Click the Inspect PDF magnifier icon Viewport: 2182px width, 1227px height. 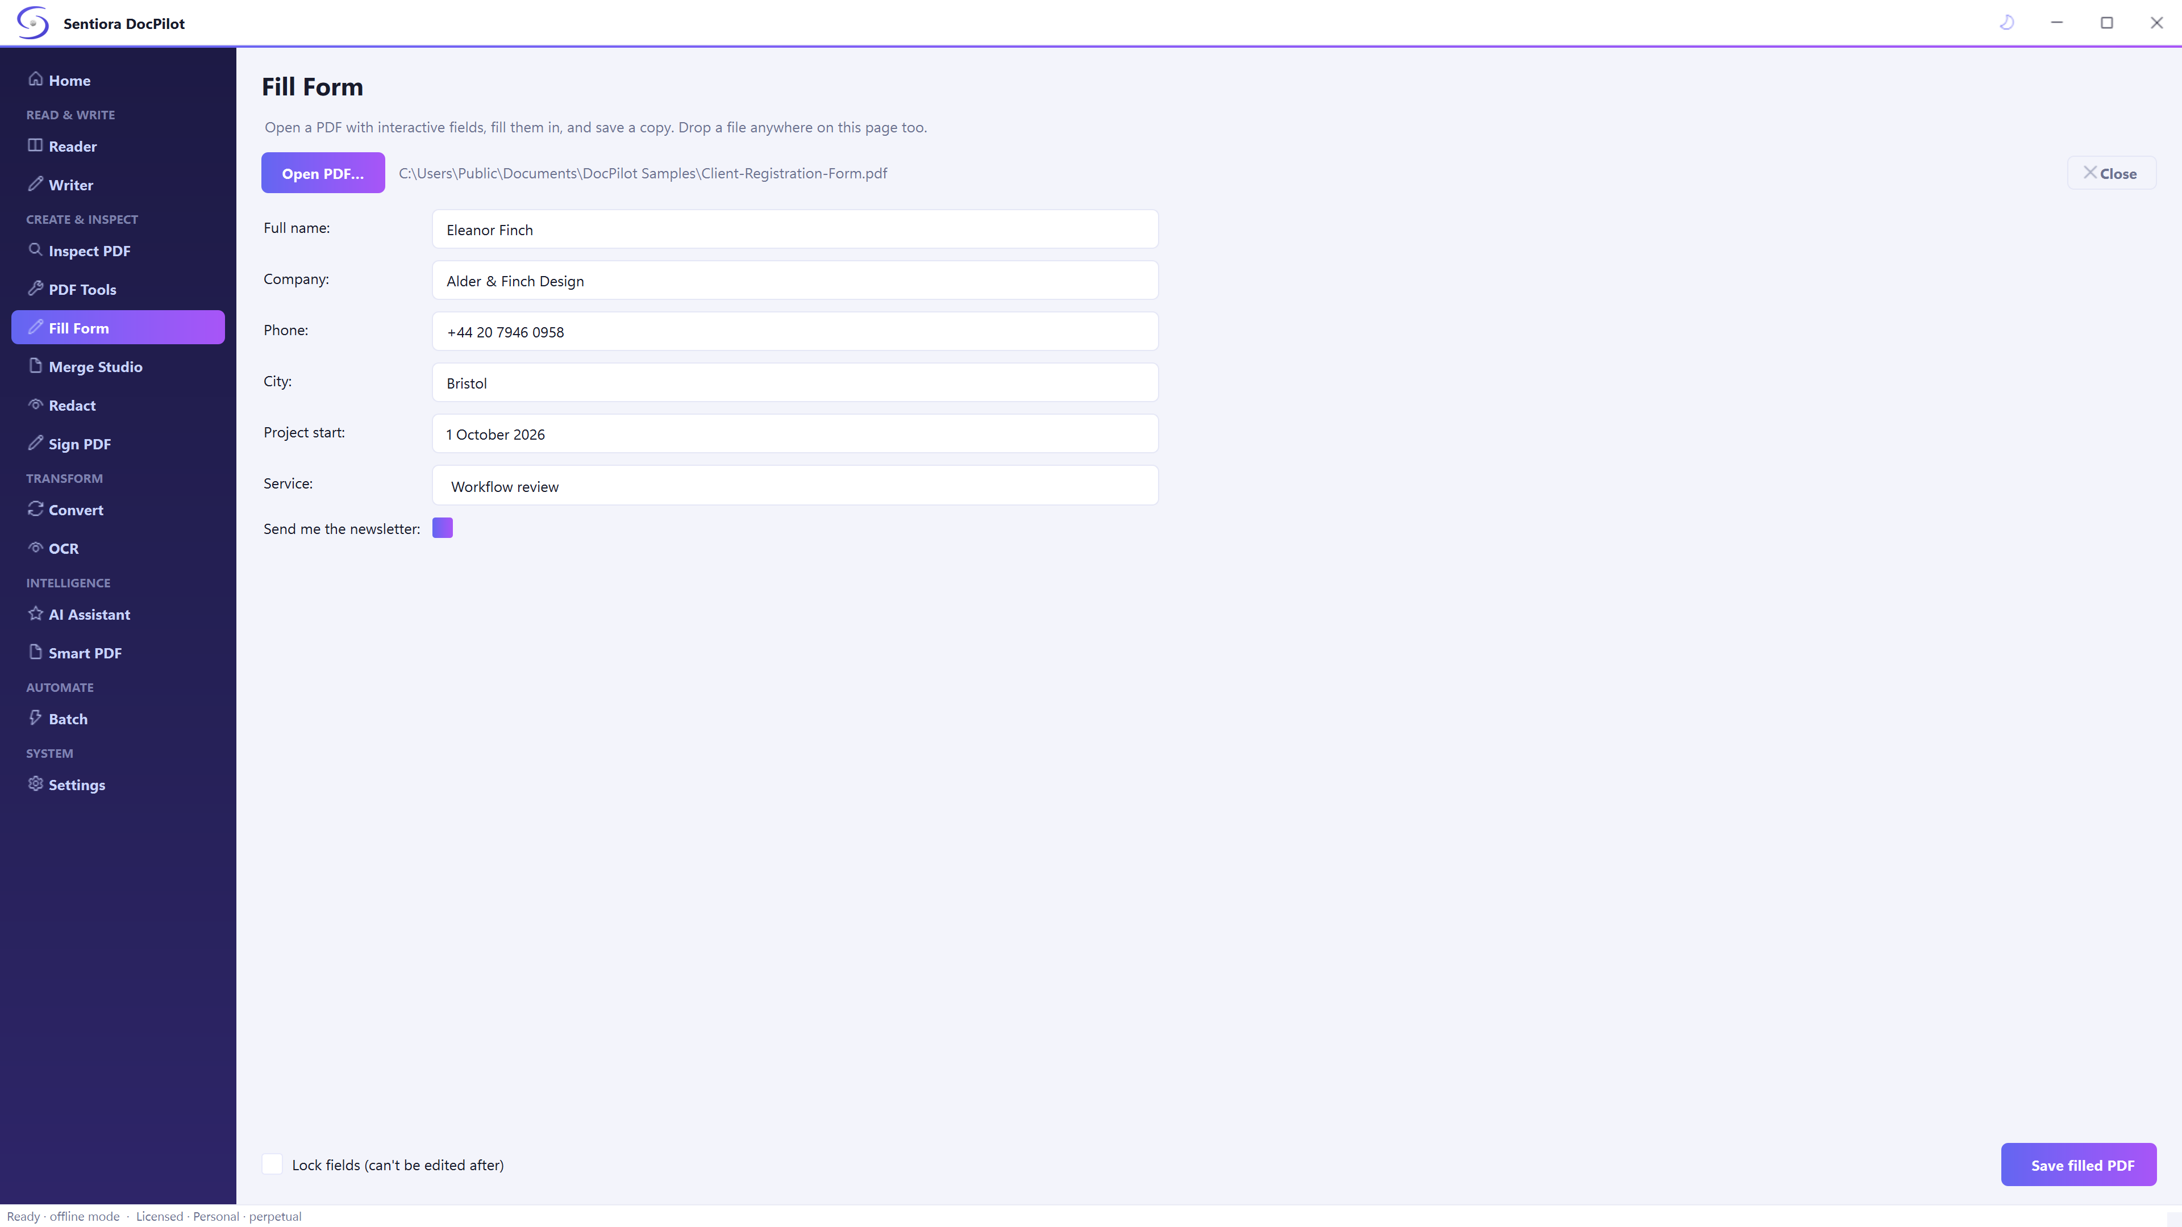(x=36, y=250)
